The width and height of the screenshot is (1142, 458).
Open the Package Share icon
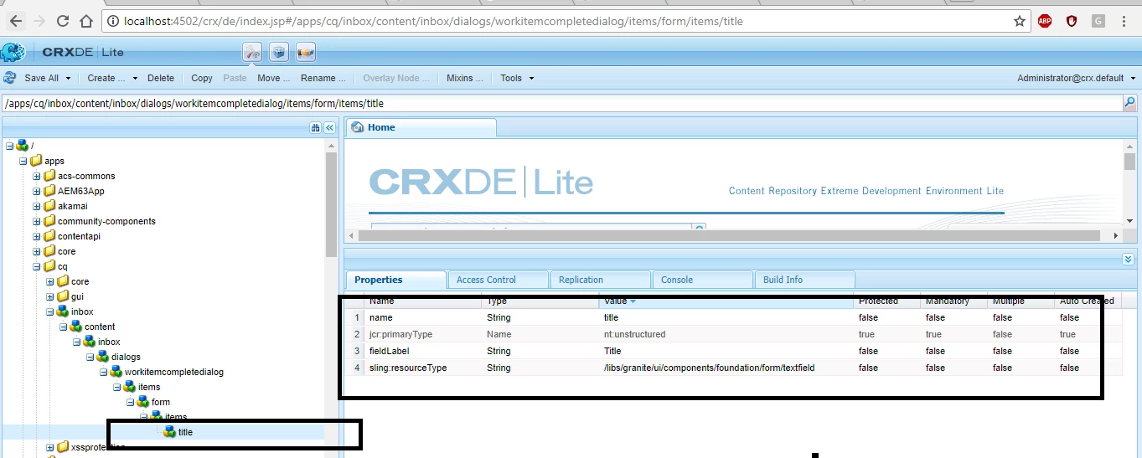(x=306, y=53)
